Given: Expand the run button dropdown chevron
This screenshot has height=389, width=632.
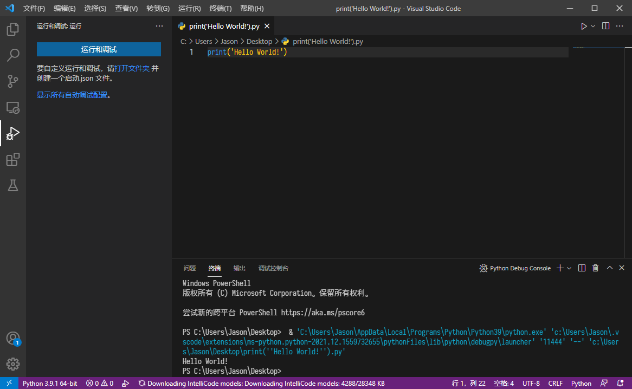Looking at the screenshot, I should coord(592,25).
